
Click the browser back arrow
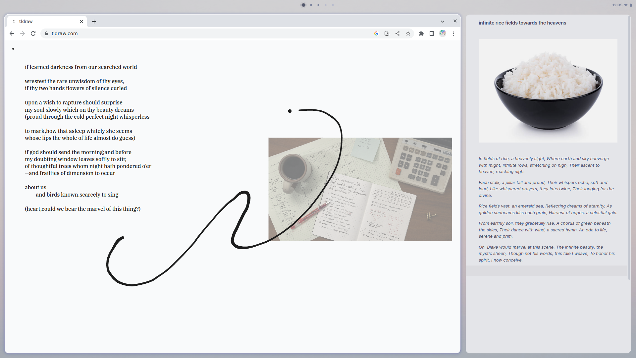pos(12,33)
